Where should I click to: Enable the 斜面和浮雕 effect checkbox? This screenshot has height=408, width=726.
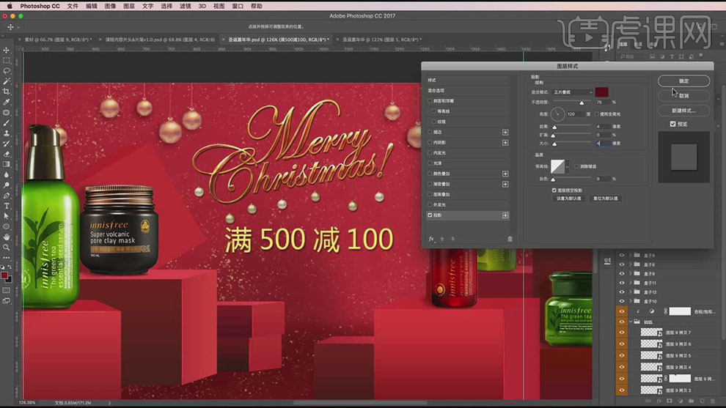pyautogui.click(x=430, y=101)
